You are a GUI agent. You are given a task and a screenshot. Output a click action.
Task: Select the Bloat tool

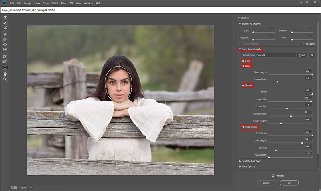5,45
